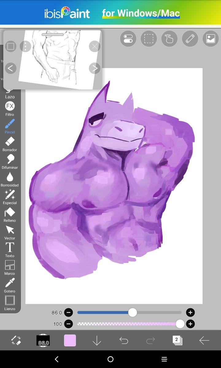
Task: Open the layers panel showing 2
Action: pyautogui.click(x=177, y=340)
